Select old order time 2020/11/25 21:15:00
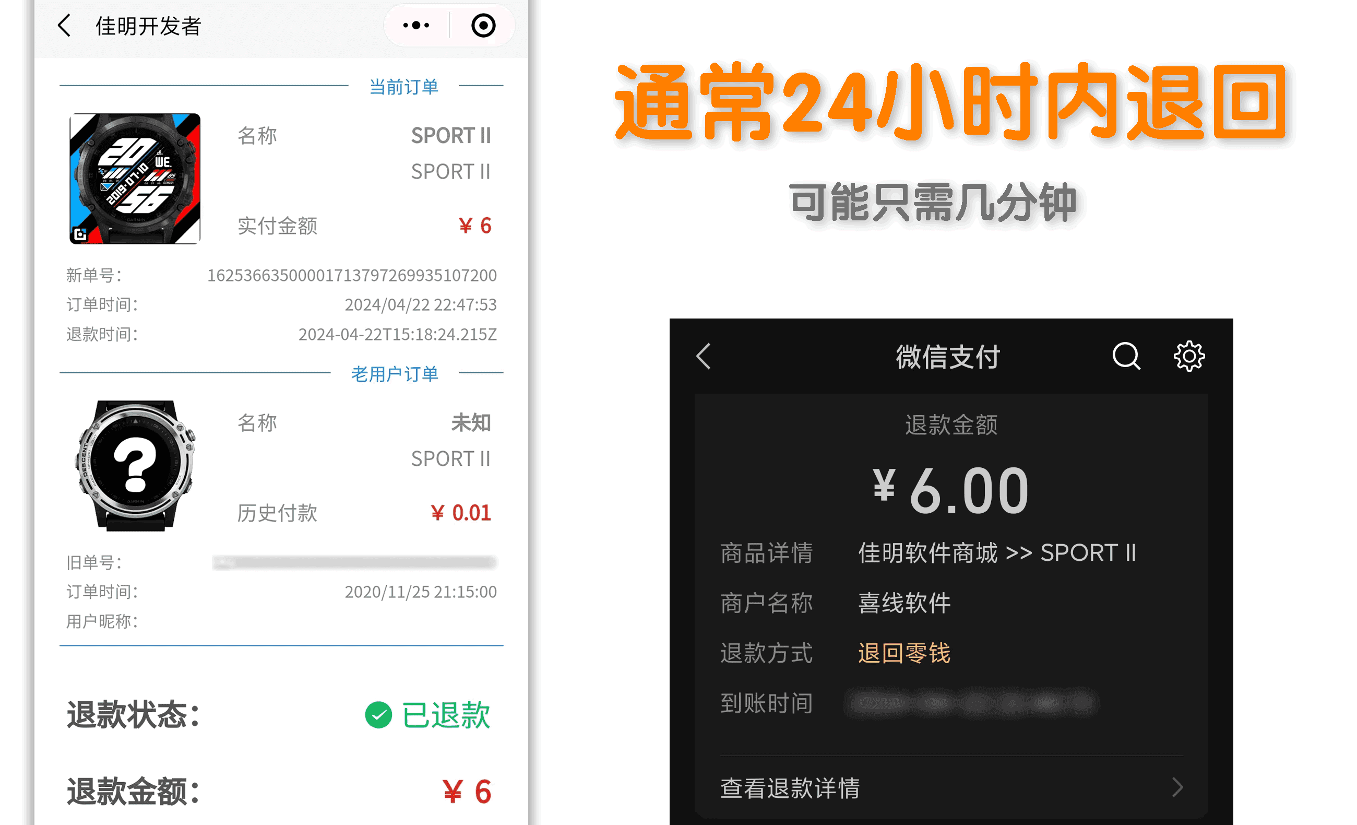 (x=421, y=591)
